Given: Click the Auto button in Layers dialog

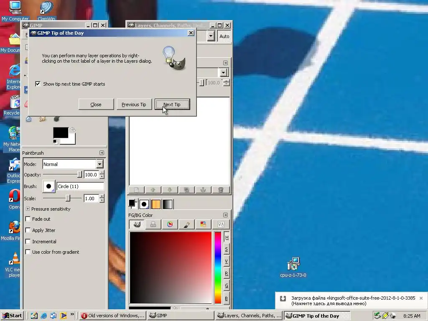Looking at the screenshot, I should point(224,36).
